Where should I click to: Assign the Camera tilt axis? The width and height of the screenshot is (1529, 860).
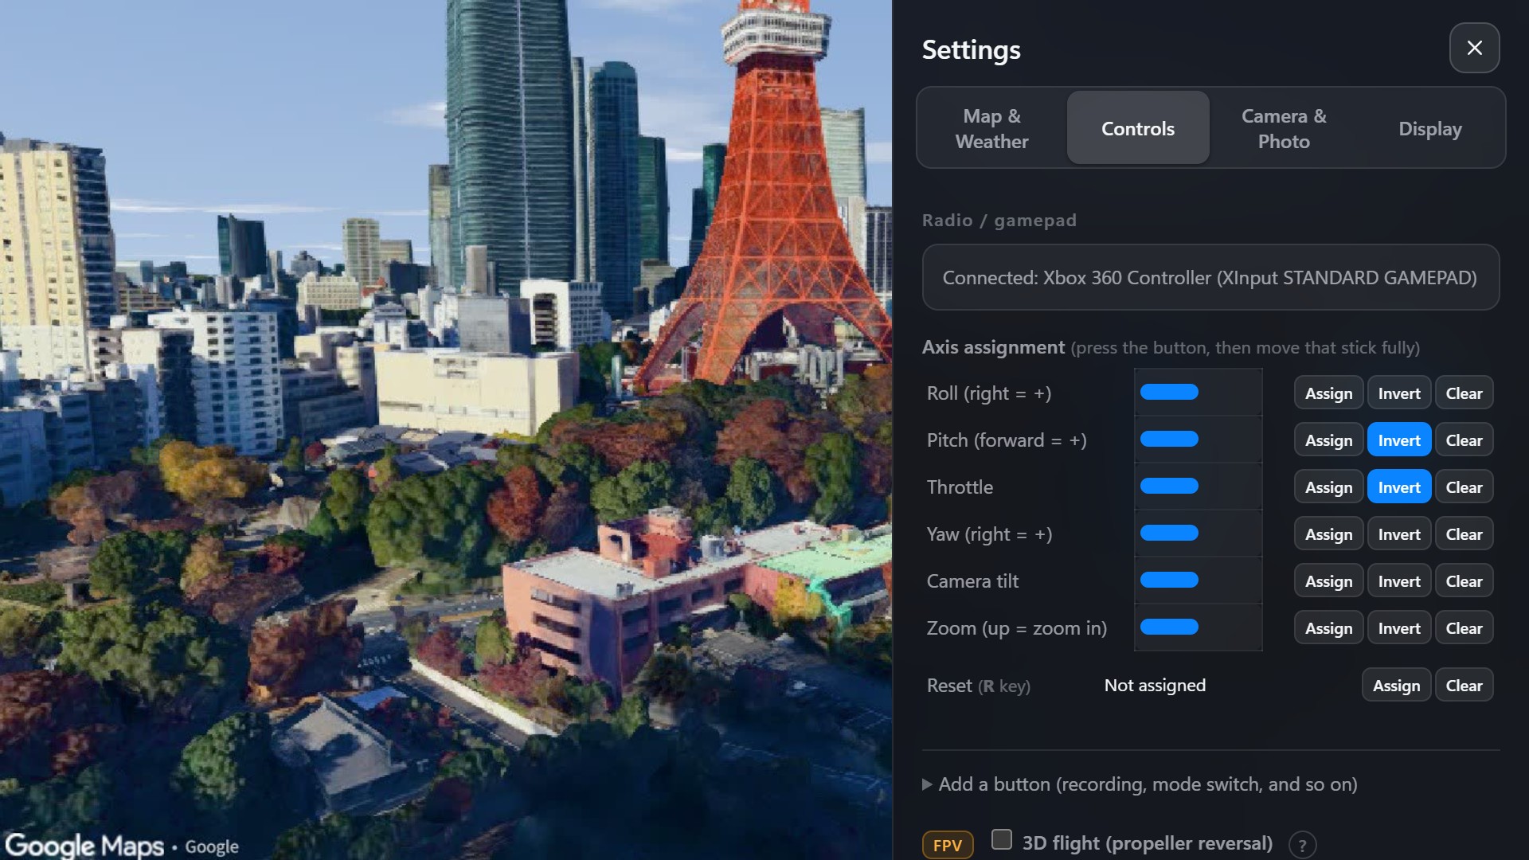point(1328,581)
